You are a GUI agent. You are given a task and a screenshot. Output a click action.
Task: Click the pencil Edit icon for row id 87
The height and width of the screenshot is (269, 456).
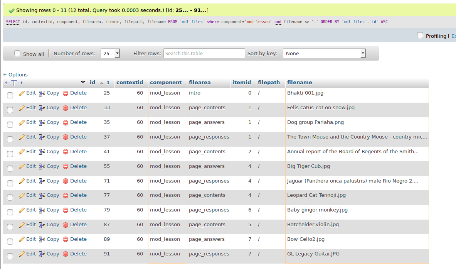(22, 225)
